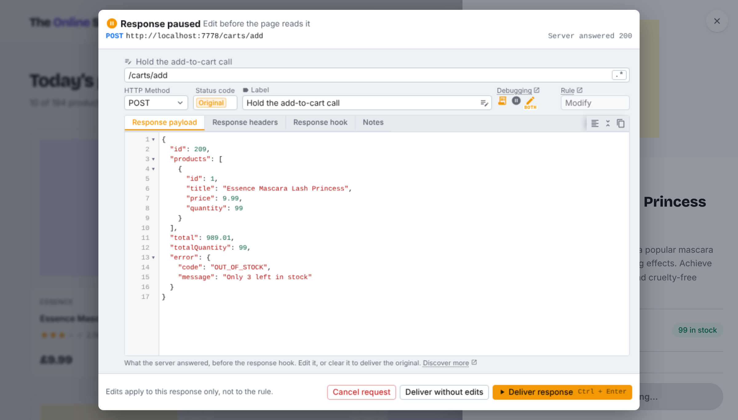The image size is (738, 420).
Task: Select the Response payload tab
Action: (165, 122)
